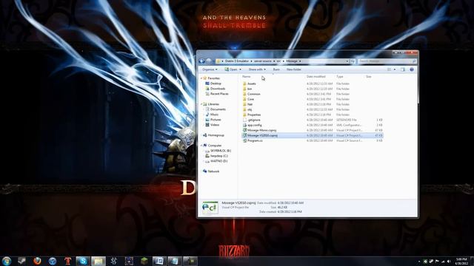Select the Assets folder
Screen dimensions: 474x266
250,83
